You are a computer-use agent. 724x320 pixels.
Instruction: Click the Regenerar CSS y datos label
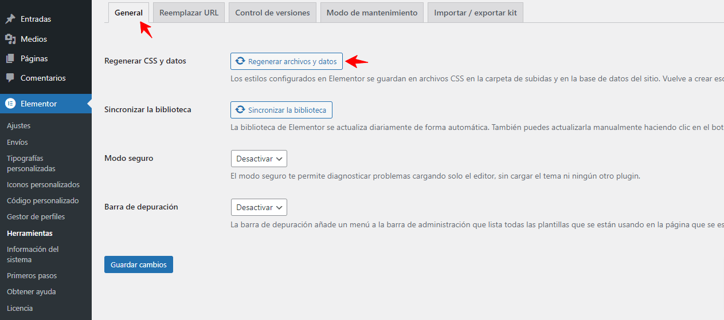click(x=145, y=61)
